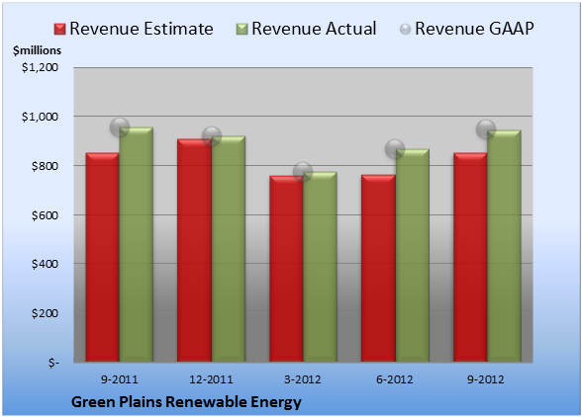Select the green actual bar for 9-2012
582x417 pixels.
point(505,246)
